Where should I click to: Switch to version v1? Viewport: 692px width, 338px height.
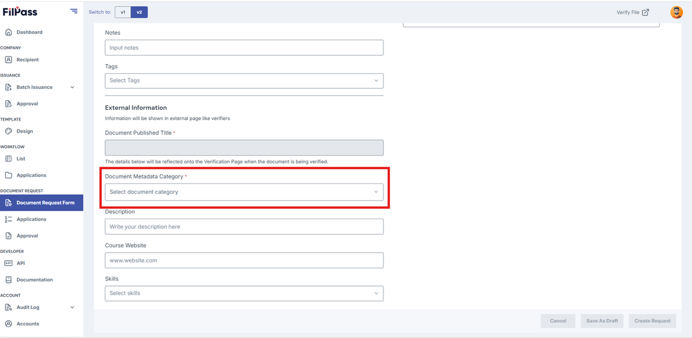coord(123,12)
